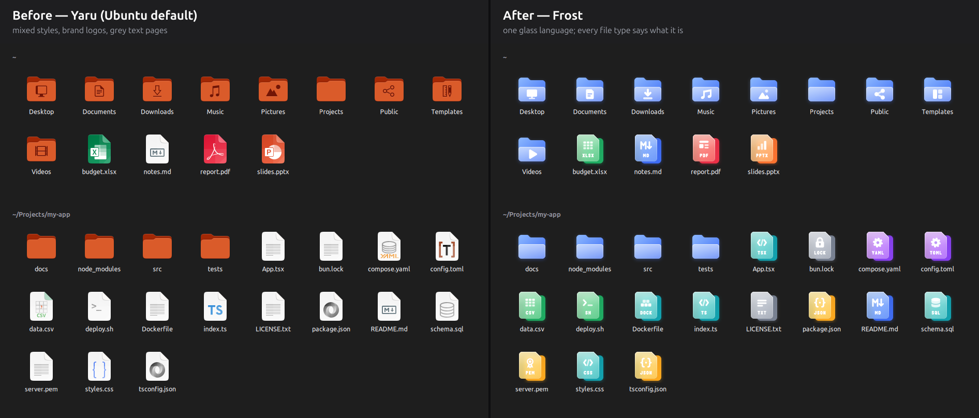The image size is (979, 418).
Task: Click the "~/Projects/my-app" path in Yaru panel
Action: click(41, 214)
